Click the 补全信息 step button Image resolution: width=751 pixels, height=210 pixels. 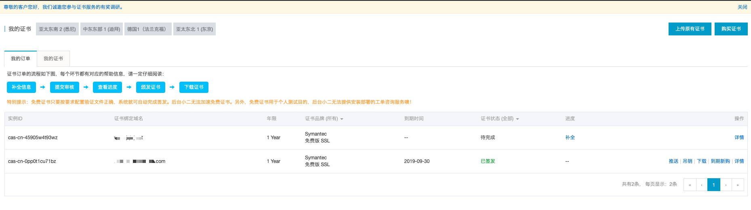(x=21, y=87)
